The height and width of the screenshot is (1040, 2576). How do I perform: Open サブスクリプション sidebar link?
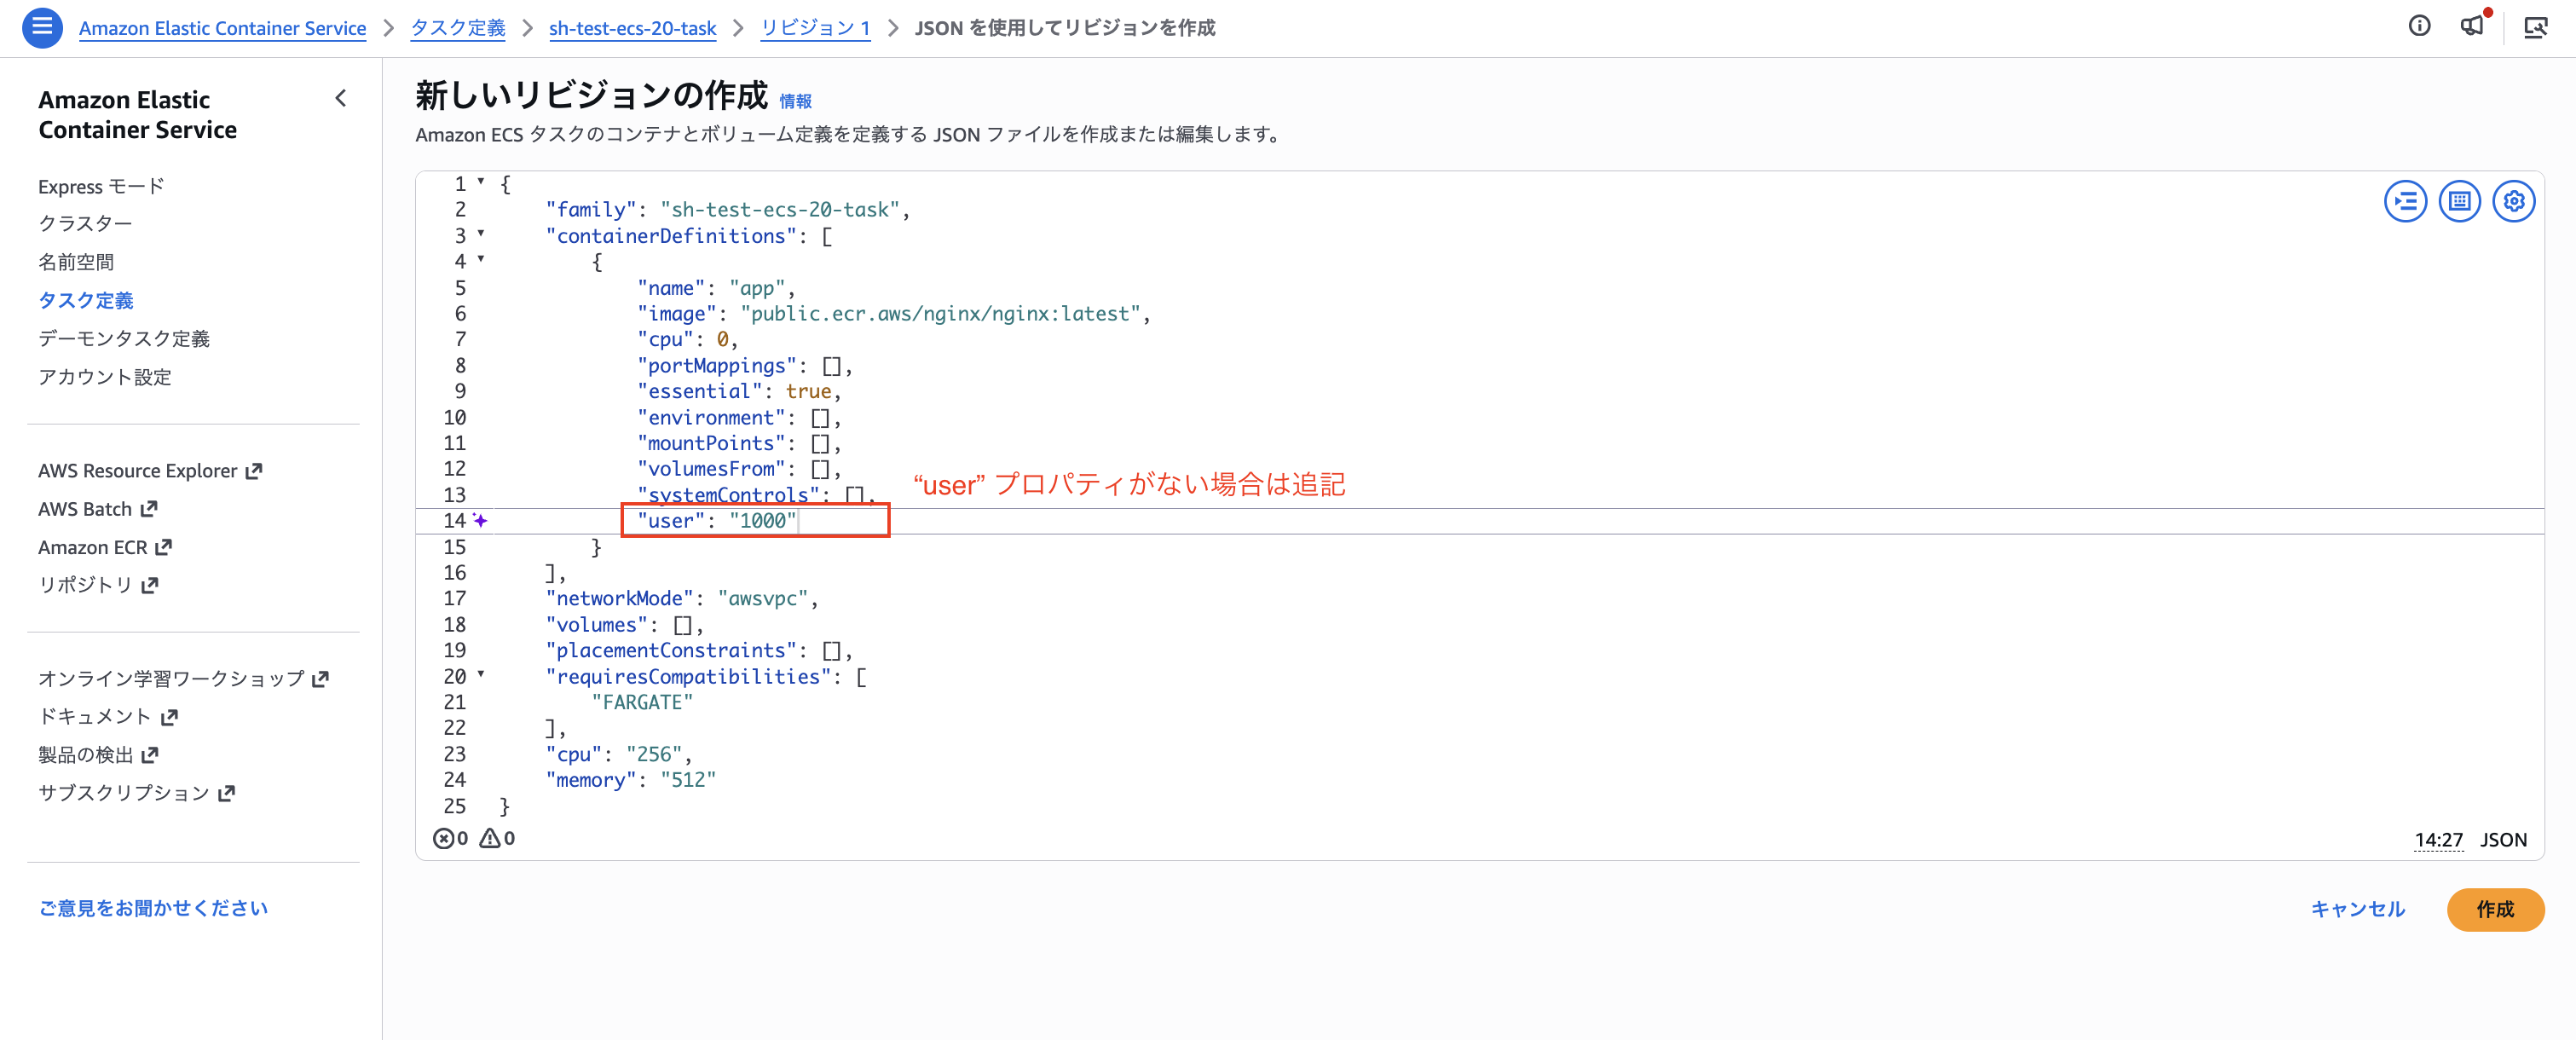124,793
